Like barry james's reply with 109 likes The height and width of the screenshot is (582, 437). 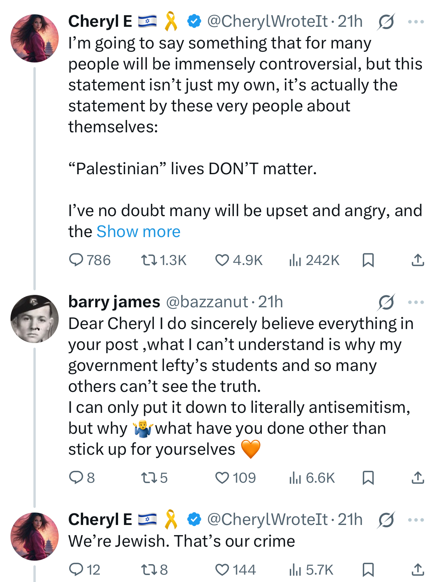coord(235,478)
